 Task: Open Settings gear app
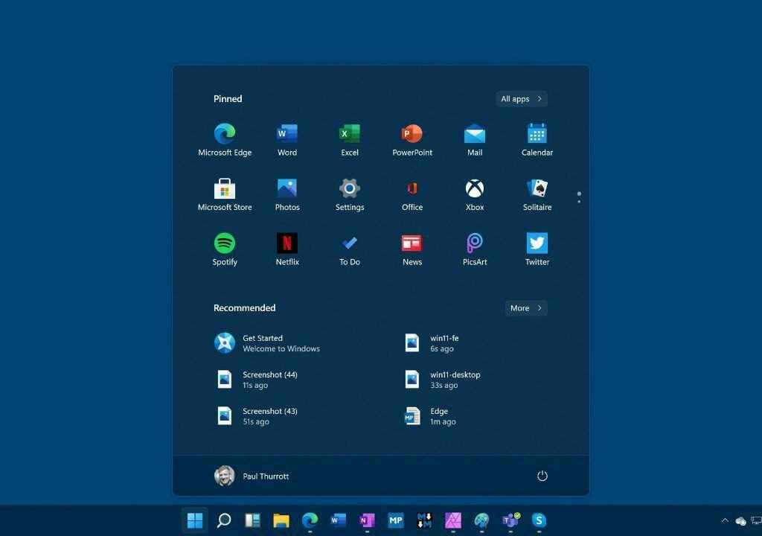pyautogui.click(x=350, y=194)
